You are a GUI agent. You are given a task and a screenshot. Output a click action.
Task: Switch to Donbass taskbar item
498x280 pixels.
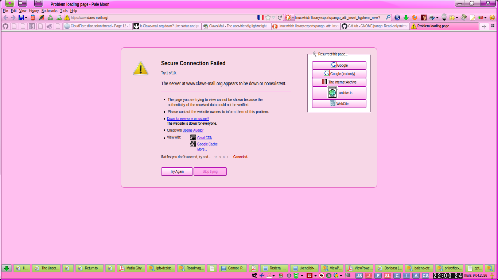click(389, 268)
